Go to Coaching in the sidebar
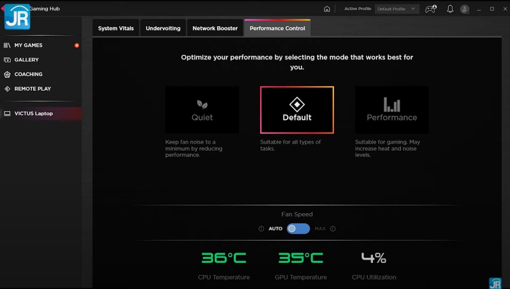The height and width of the screenshot is (289, 510). [x=28, y=74]
